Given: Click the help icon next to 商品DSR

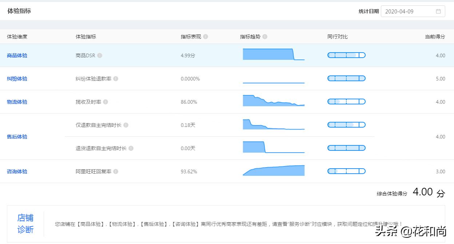Looking at the screenshot, I should [x=100, y=55].
